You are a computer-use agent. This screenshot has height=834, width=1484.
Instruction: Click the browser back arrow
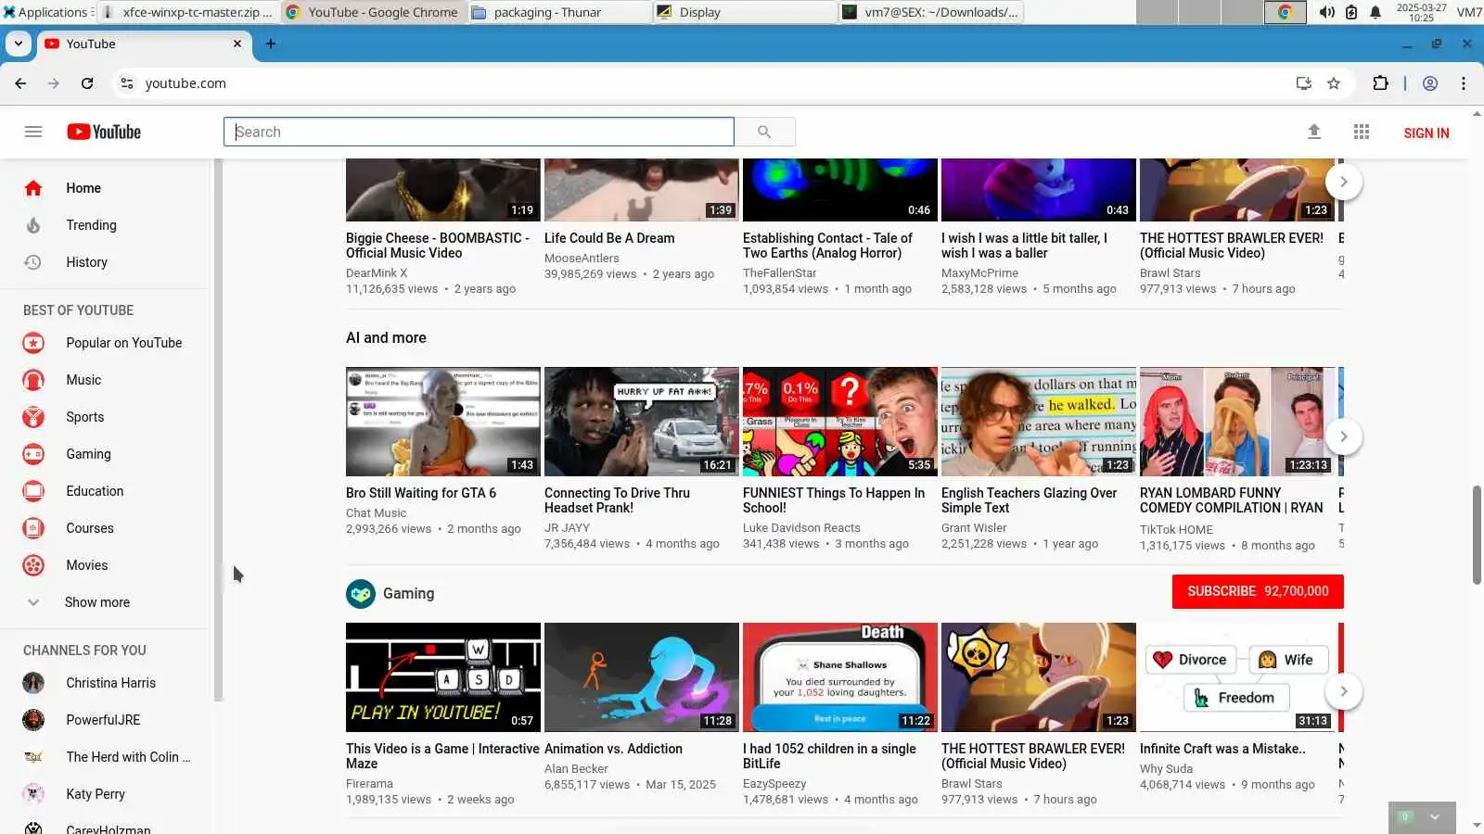pyautogui.click(x=20, y=83)
